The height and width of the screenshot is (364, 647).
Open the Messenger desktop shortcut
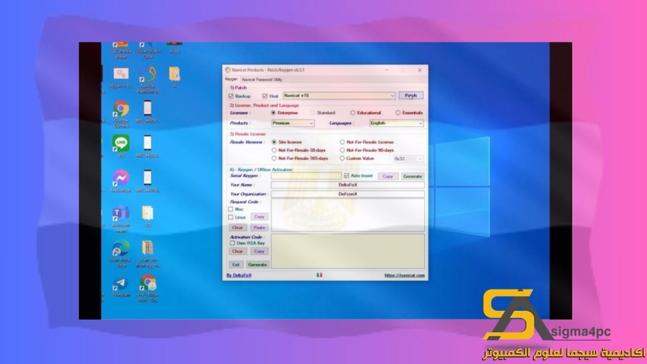pyautogui.click(x=121, y=181)
